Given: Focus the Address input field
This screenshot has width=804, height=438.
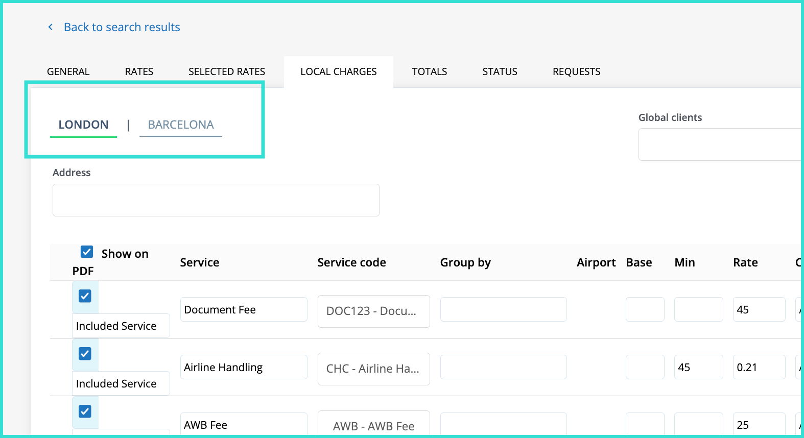Looking at the screenshot, I should point(216,200).
